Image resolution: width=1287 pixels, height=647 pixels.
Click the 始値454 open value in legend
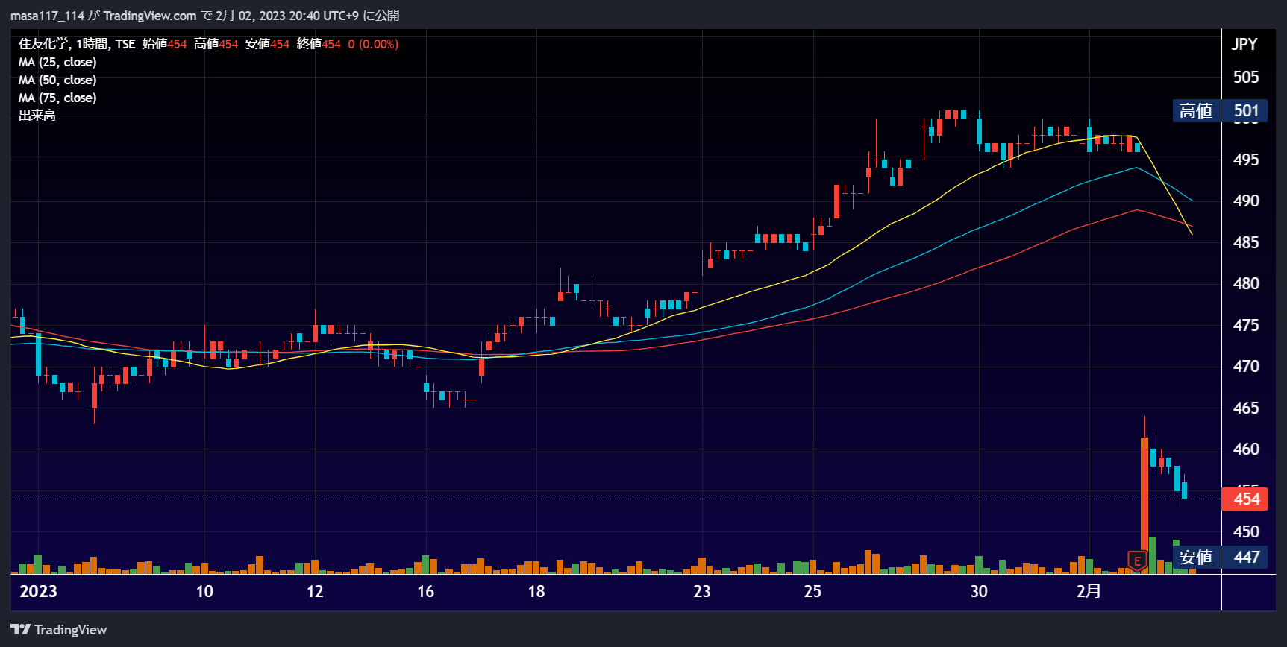point(164,44)
